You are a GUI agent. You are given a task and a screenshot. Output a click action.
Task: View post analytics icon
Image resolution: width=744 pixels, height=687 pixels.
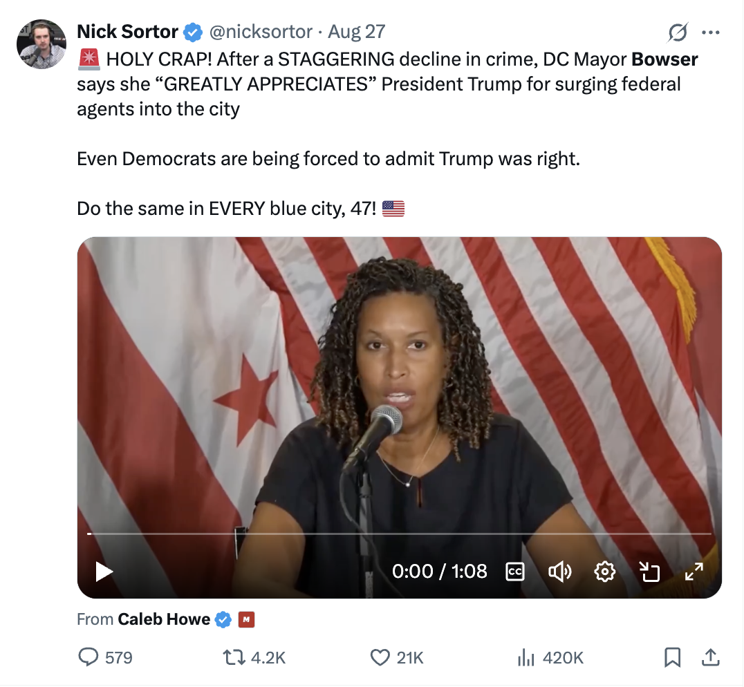527,657
